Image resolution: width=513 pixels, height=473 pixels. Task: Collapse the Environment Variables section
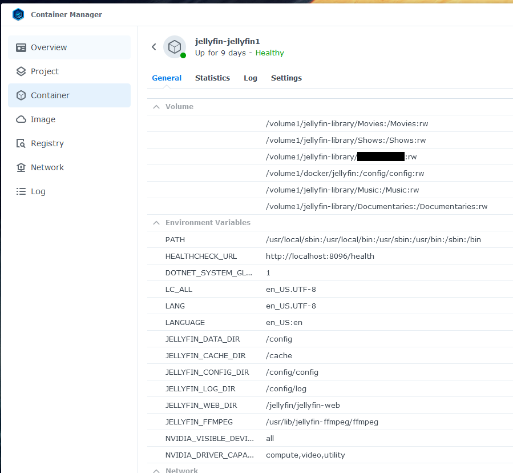(155, 223)
